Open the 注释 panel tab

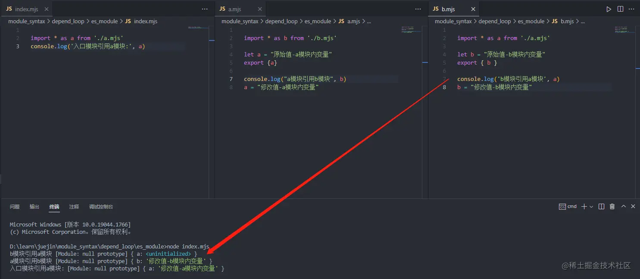[x=74, y=207]
